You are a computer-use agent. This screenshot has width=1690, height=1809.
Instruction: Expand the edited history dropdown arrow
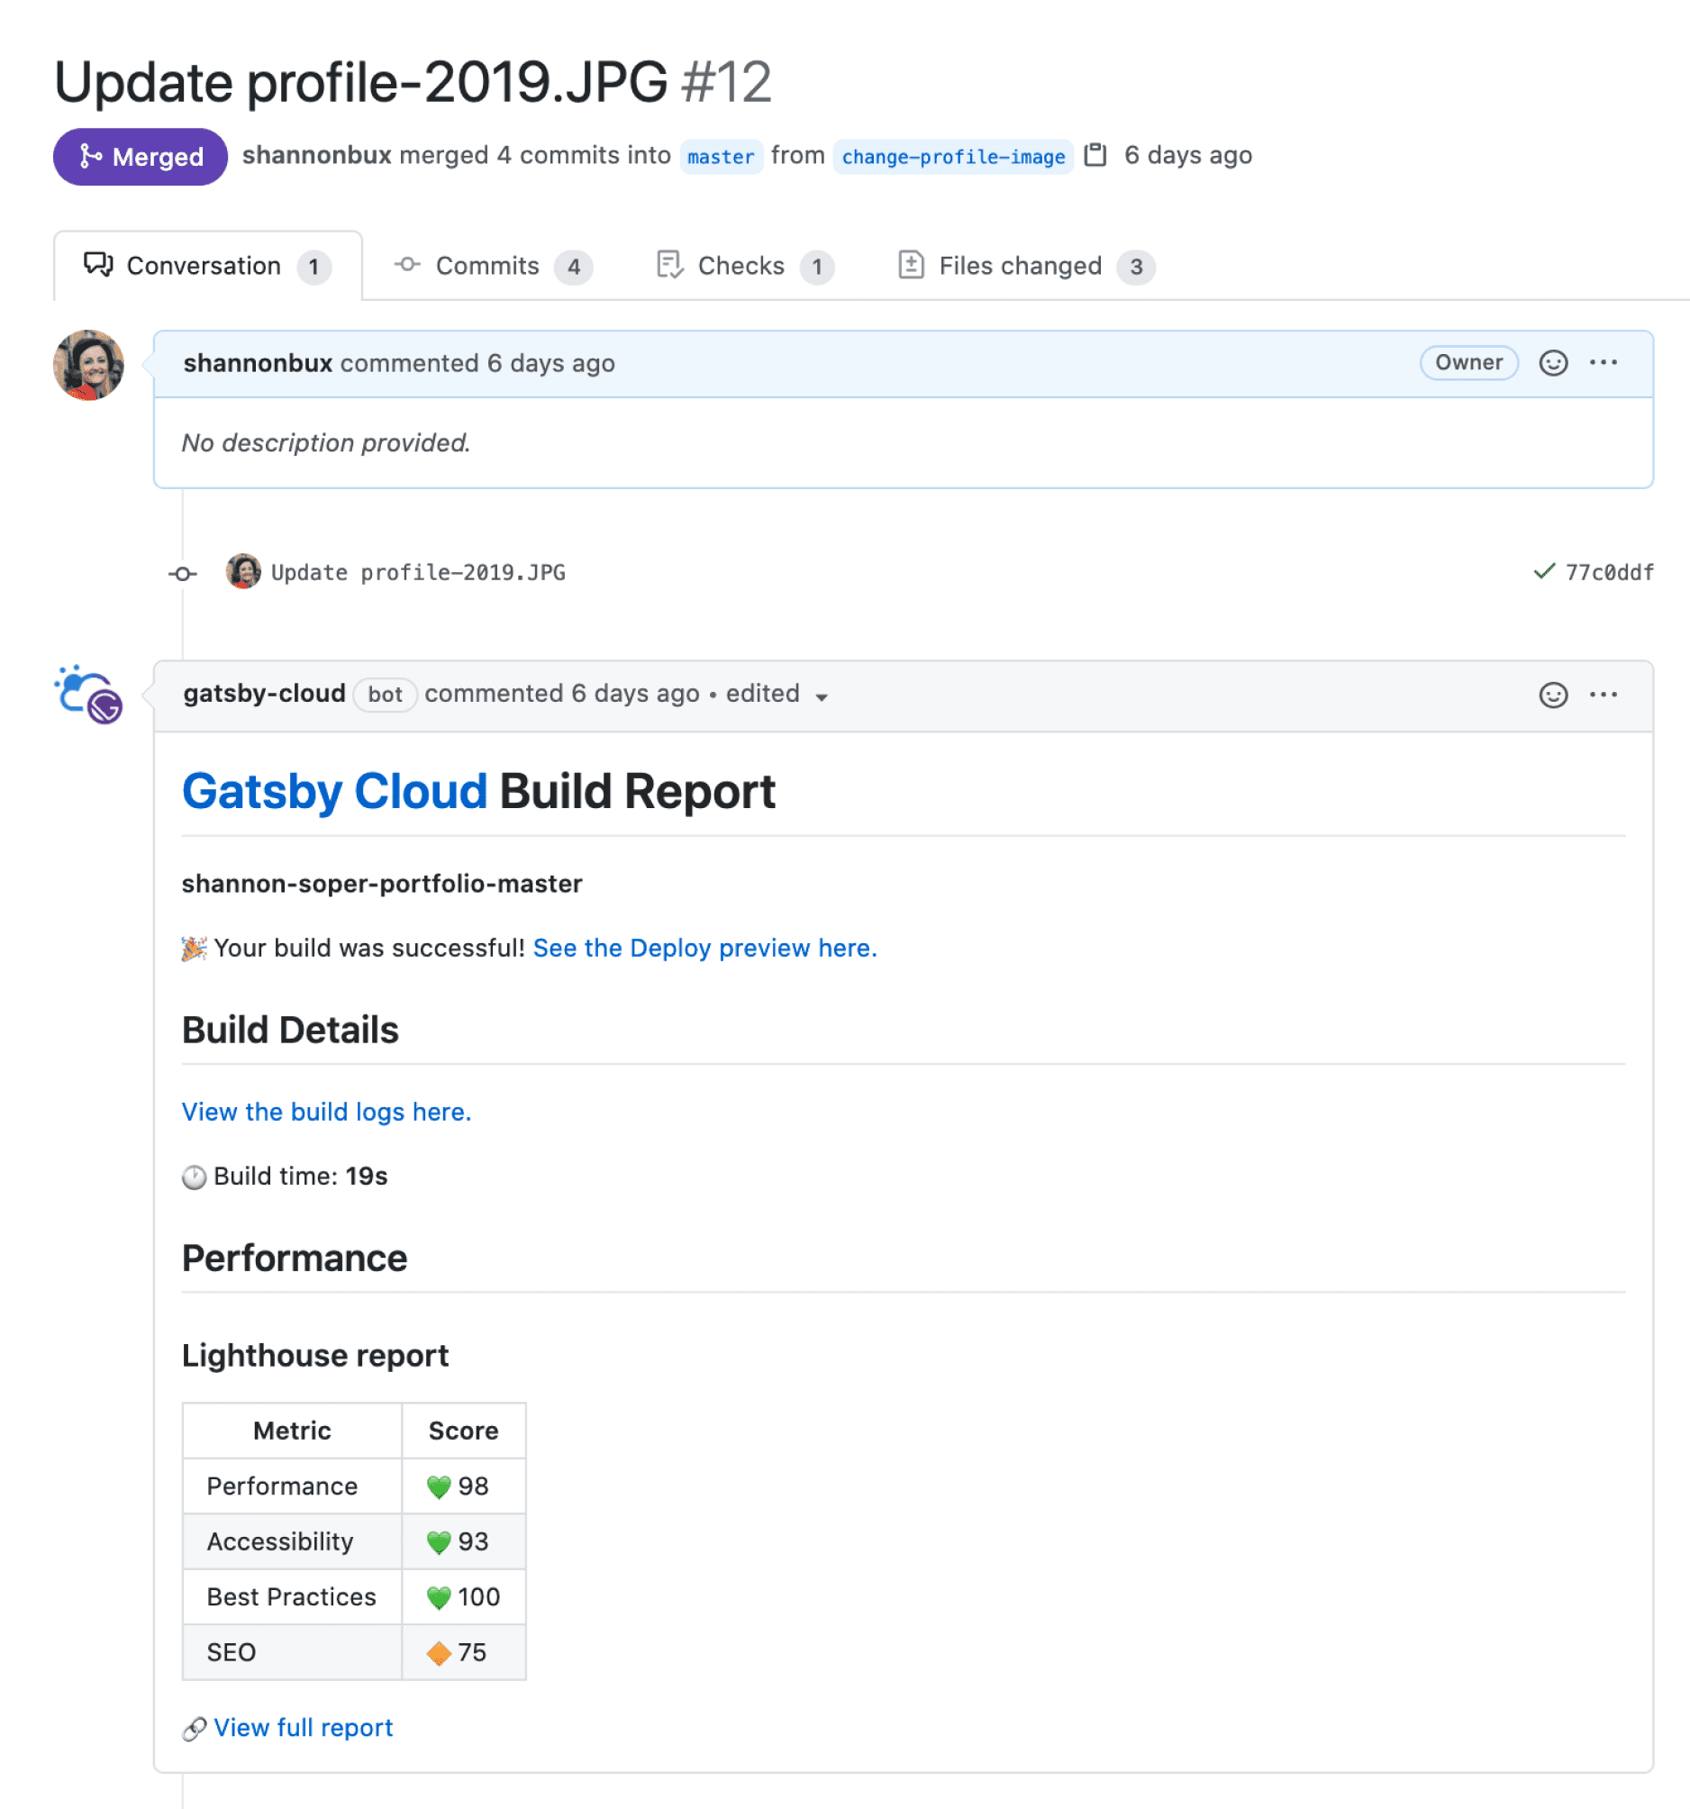click(x=821, y=697)
